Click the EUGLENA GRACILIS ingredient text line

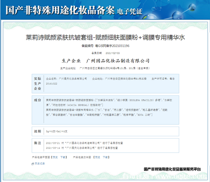[109, 100]
